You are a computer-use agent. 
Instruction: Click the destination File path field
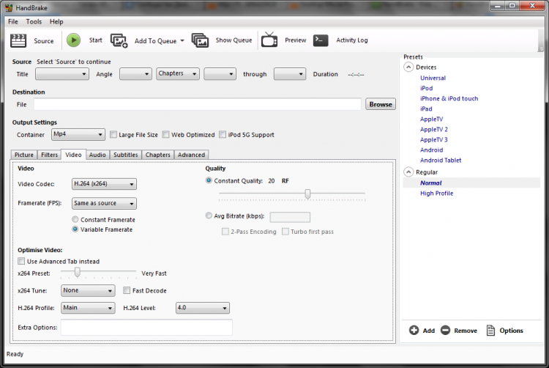pos(197,104)
